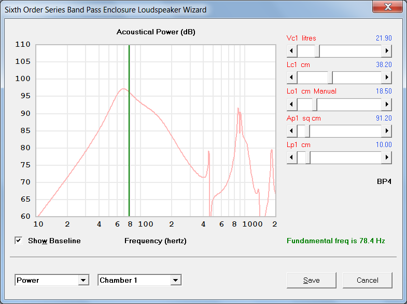Screen dimensions: 407x304
Task: Click the Acoustical Power (dB) chart title
Action: click(x=156, y=32)
